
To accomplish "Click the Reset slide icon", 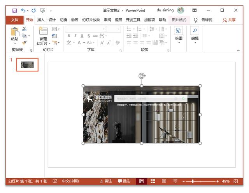I will pyautogui.click(x=54, y=36).
